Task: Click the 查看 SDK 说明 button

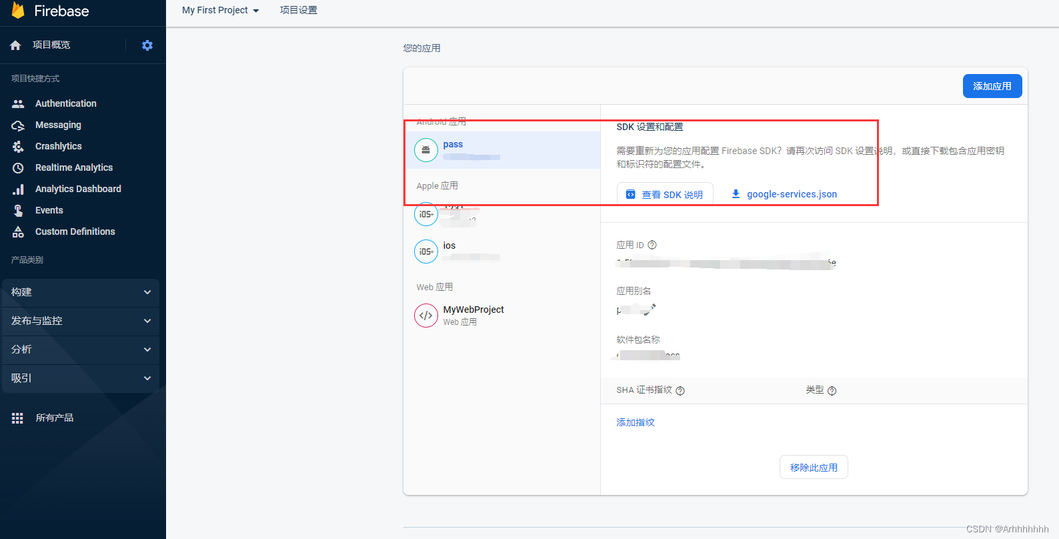Action: coord(665,194)
